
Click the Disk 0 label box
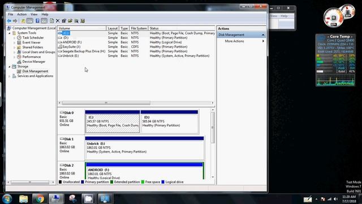[x=71, y=121]
